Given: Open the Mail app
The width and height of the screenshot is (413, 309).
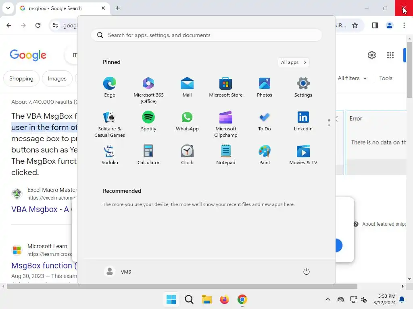Looking at the screenshot, I should [x=187, y=87].
